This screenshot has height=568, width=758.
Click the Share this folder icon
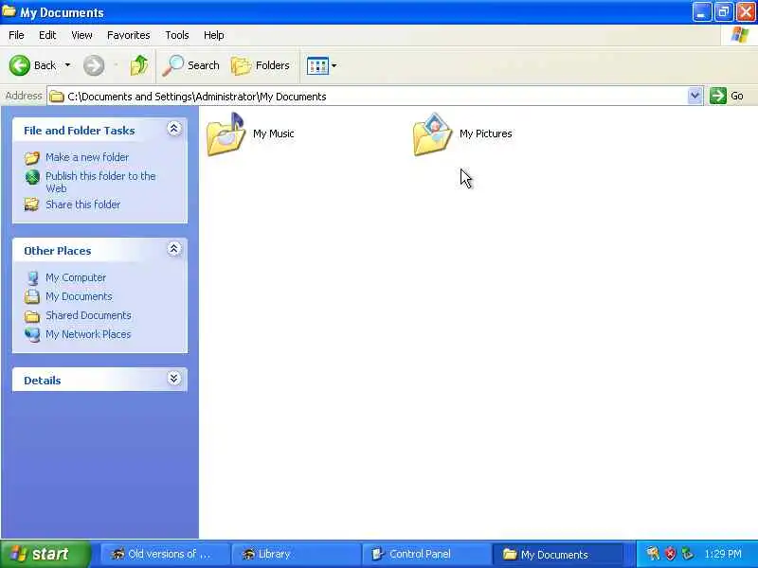tap(32, 204)
